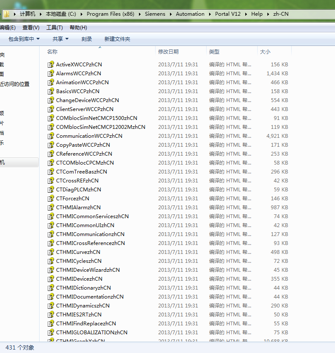Navigate to Program Files (x86) breadcrumb
Screen dimensions: 335x353
click(111, 14)
